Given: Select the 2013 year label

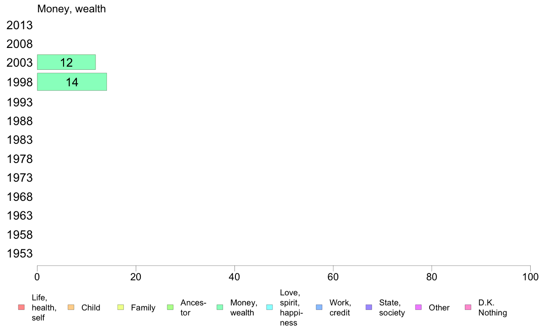Looking at the screenshot, I should point(19,25).
